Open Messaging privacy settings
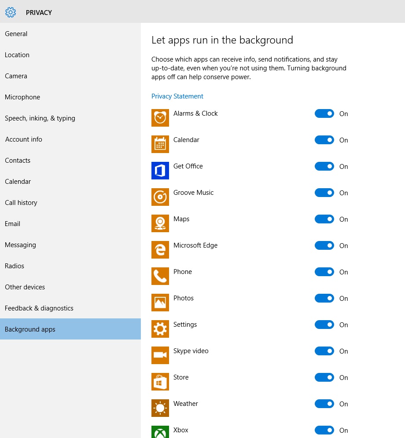This screenshot has width=405, height=438. pos(70,245)
